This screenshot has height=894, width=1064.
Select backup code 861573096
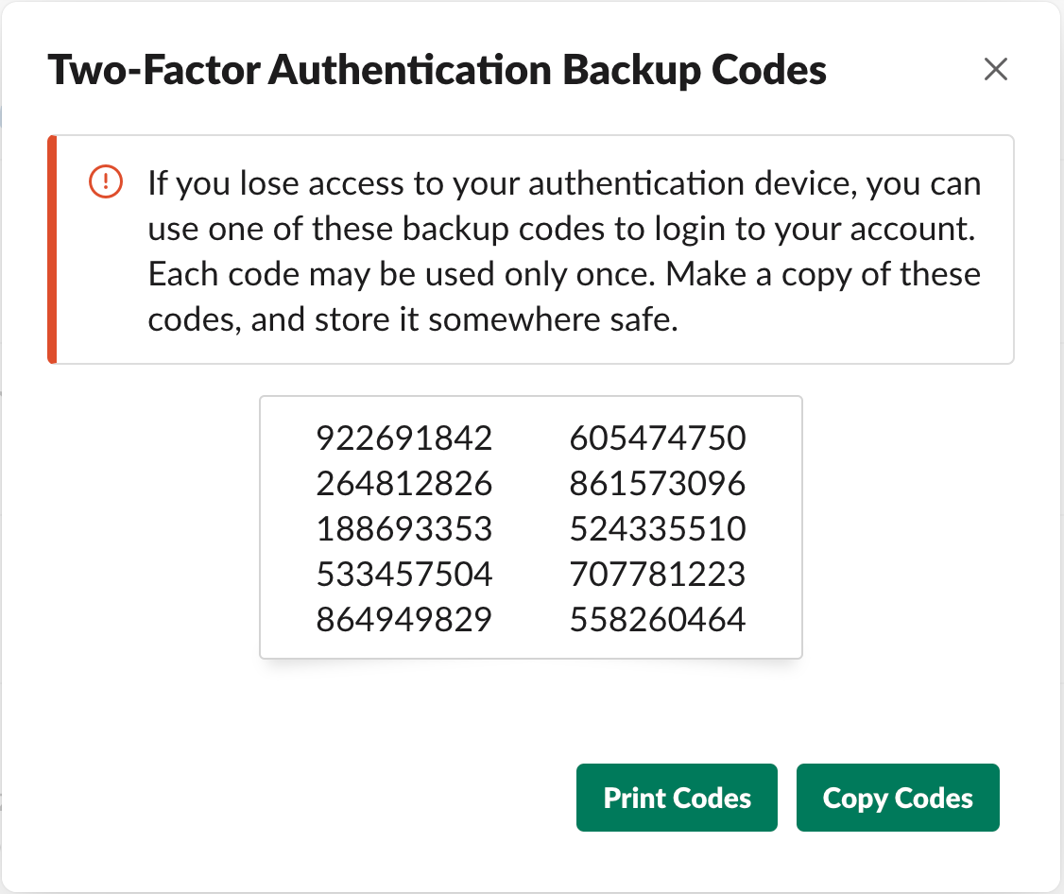pyautogui.click(x=658, y=483)
